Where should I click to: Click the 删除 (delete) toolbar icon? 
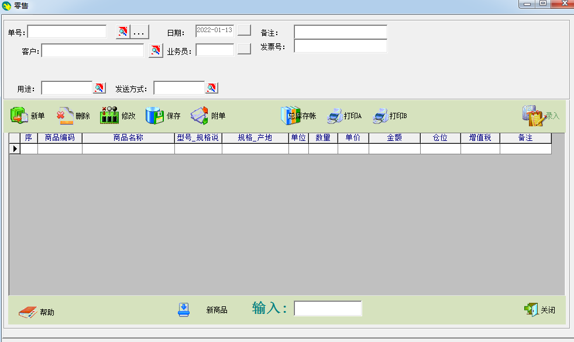coord(65,116)
